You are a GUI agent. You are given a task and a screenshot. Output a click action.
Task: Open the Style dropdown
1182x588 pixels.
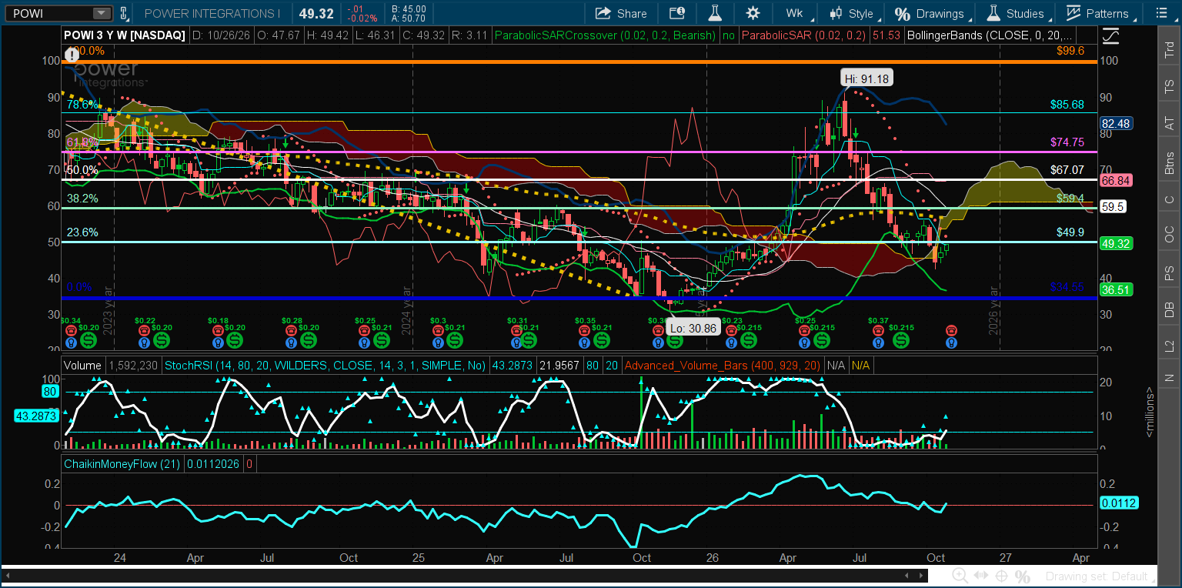click(x=853, y=13)
